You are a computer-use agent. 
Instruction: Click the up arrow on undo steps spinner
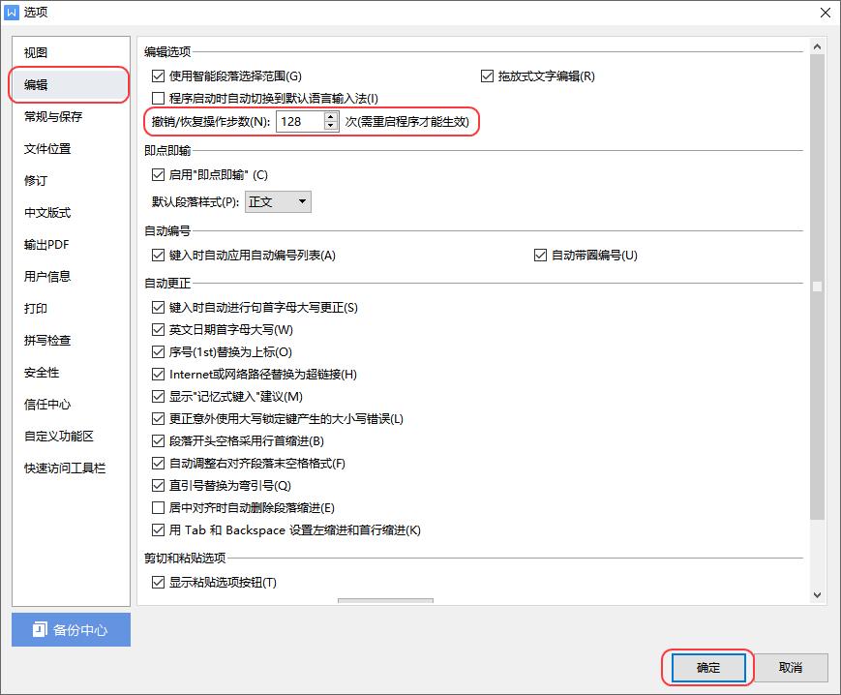[330, 117]
